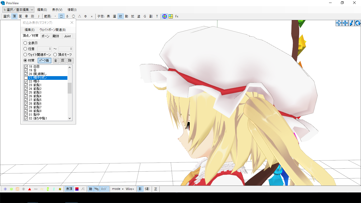
Task: Open the 選 sub-window
Action: (114, 16)
